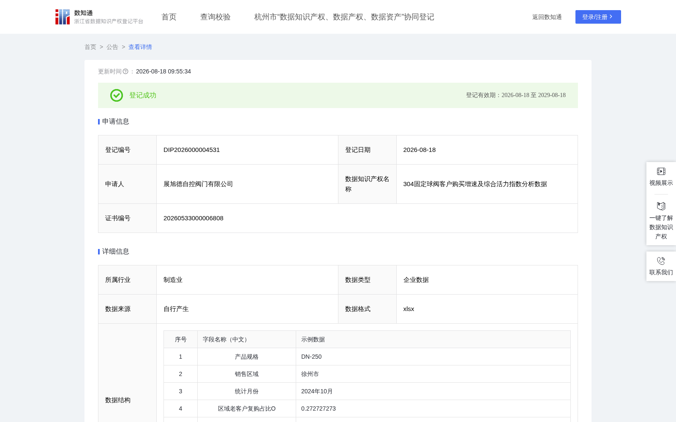
Task: Click the 返回数知通 link
Action: (x=547, y=17)
